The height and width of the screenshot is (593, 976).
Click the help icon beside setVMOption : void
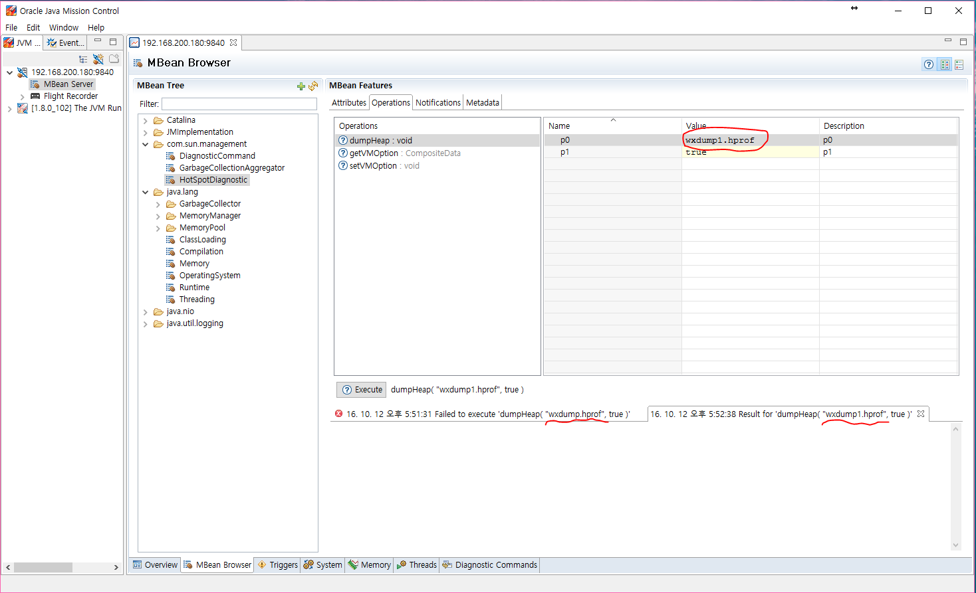point(343,166)
